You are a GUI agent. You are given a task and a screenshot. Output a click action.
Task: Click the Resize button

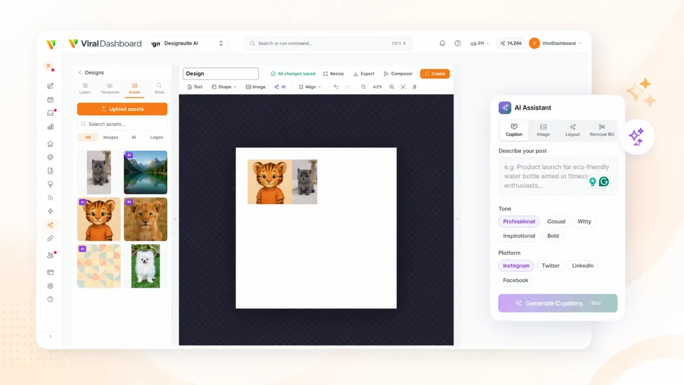333,74
